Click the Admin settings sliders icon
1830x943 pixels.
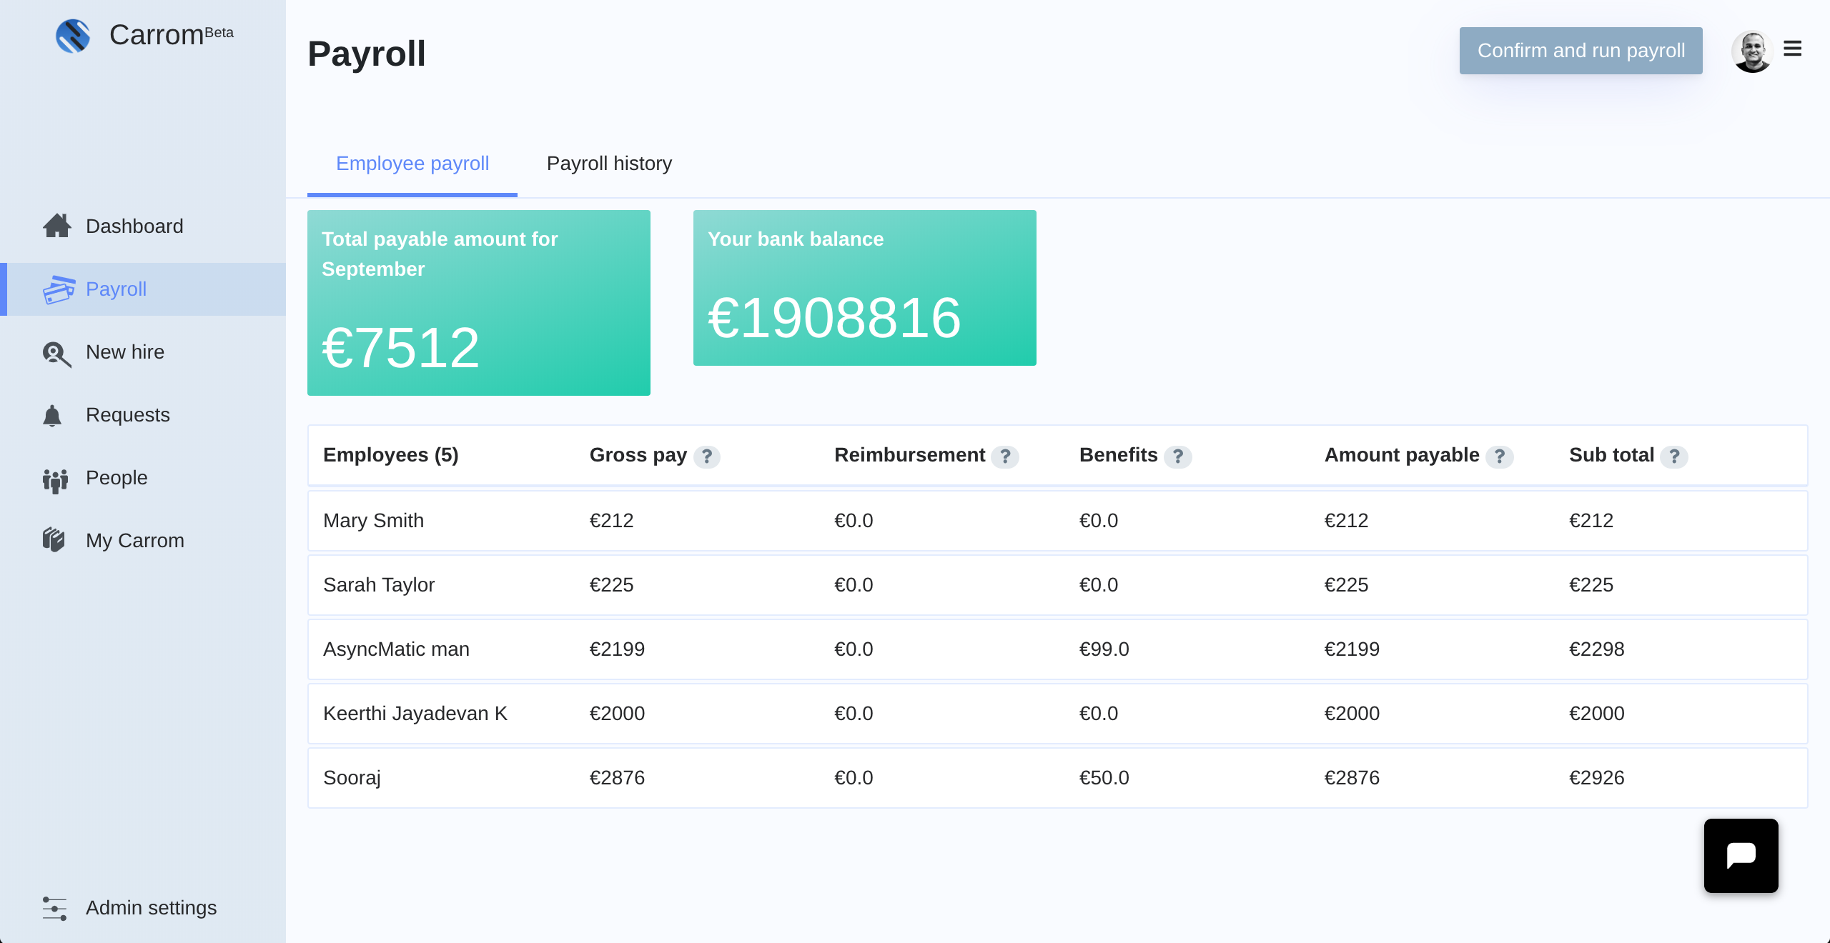(54, 909)
